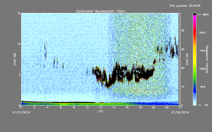Click the "Backscatter Intensity" colorbar label
This screenshot has width=212, height=132.
(207, 59)
